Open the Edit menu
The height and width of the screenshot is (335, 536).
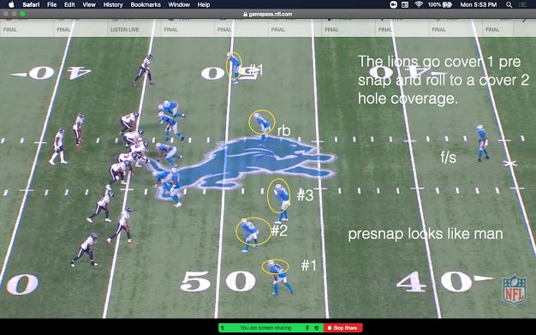point(69,5)
